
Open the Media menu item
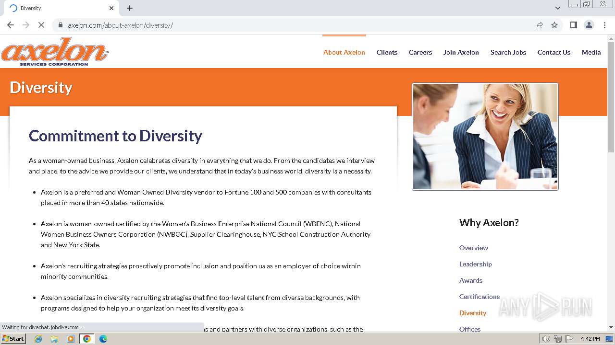pos(591,52)
